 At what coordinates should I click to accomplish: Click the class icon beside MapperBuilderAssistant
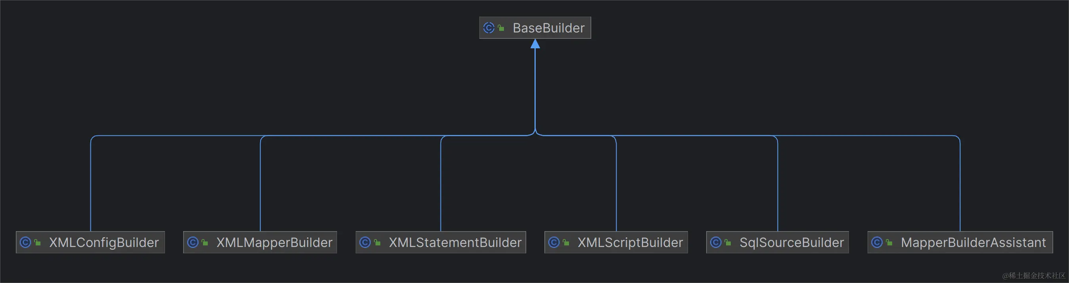click(x=877, y=242)
